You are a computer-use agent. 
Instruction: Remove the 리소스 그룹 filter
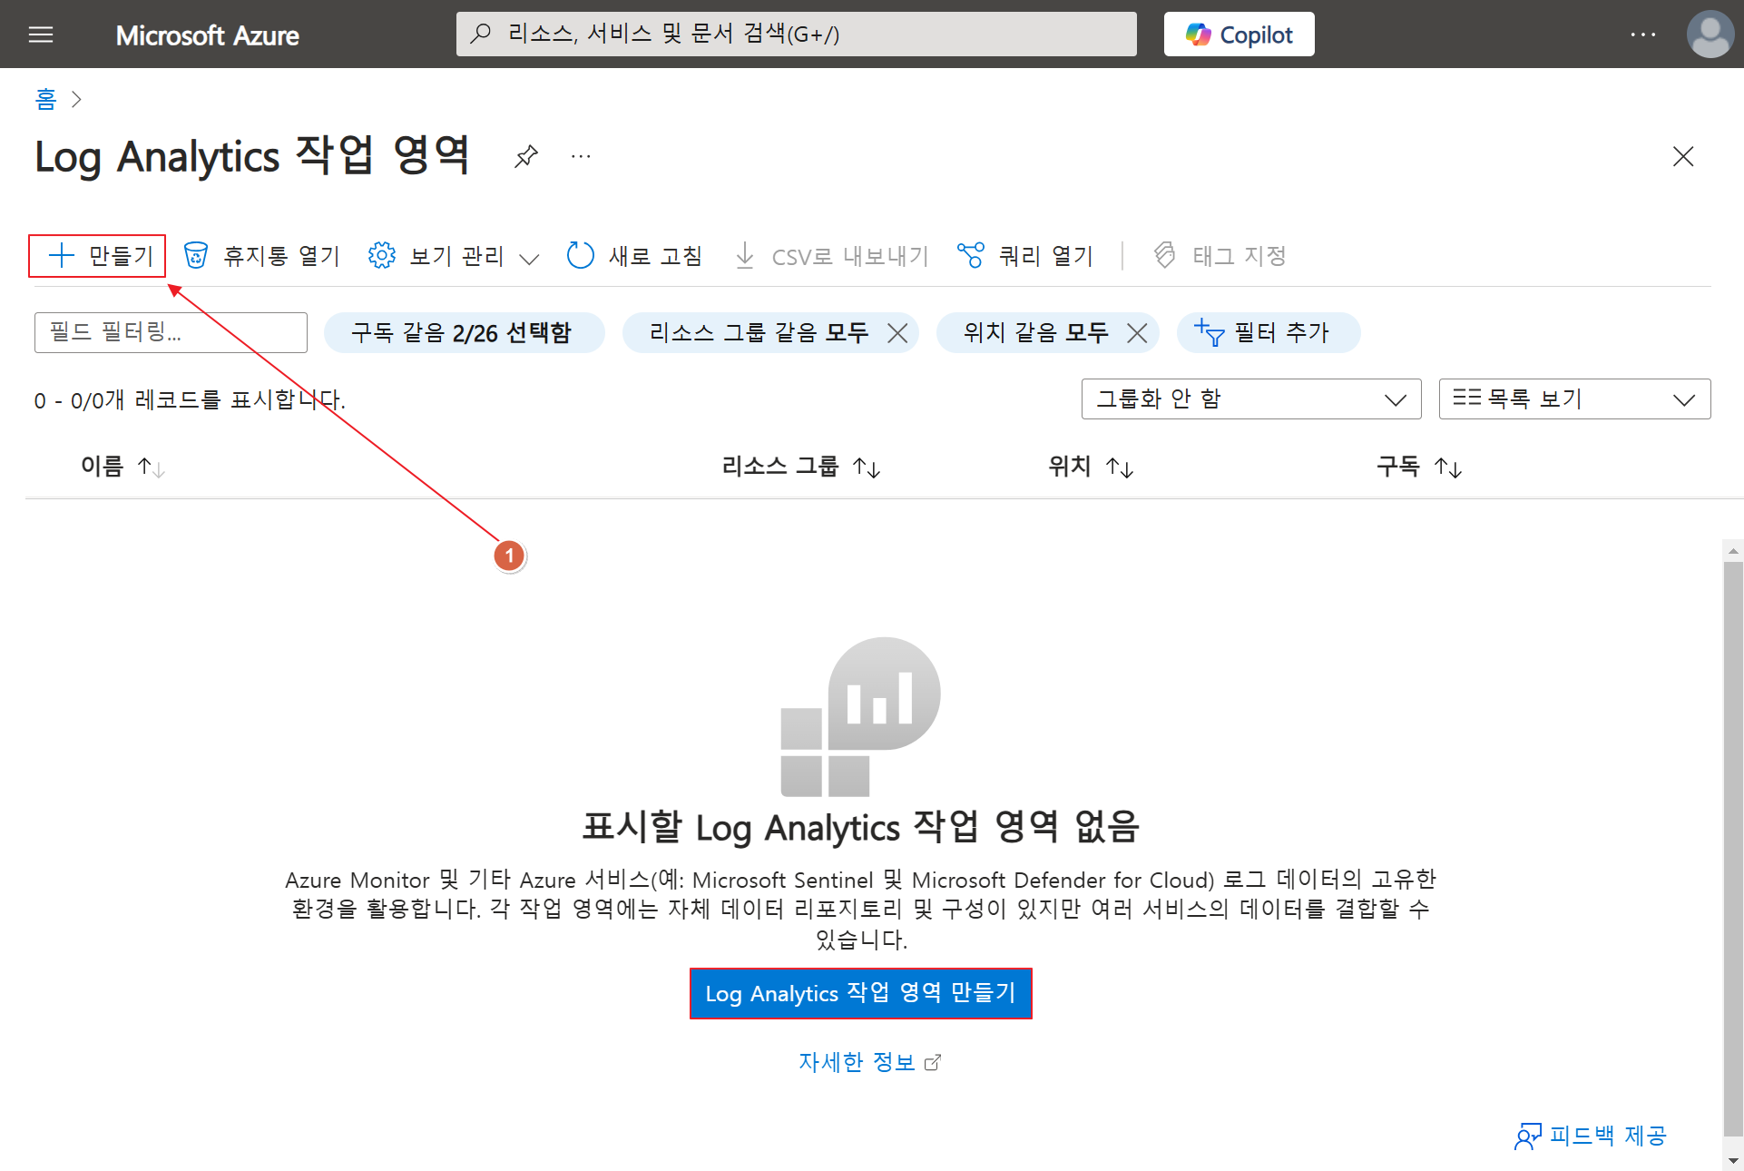(x=897, y=333)
